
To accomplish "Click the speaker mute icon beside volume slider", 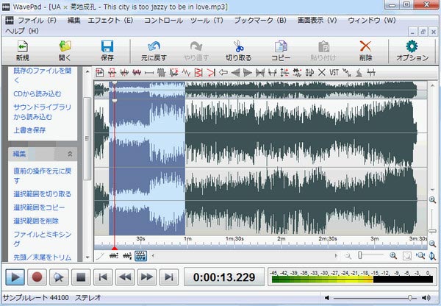I will coord(327,298).
